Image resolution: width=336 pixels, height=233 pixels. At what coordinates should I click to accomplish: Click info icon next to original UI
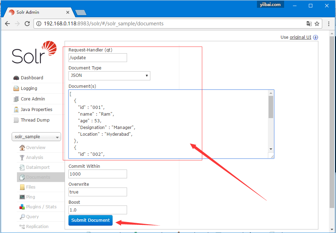pos(316,37)
